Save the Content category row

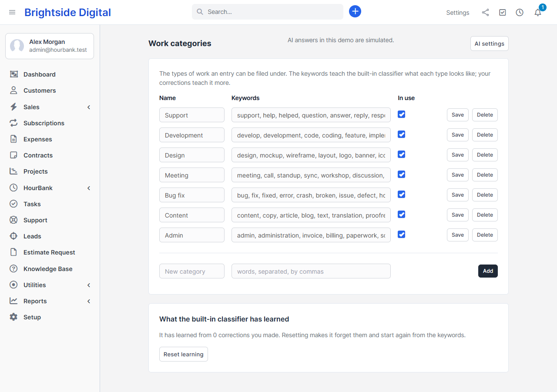click(458, 215)
